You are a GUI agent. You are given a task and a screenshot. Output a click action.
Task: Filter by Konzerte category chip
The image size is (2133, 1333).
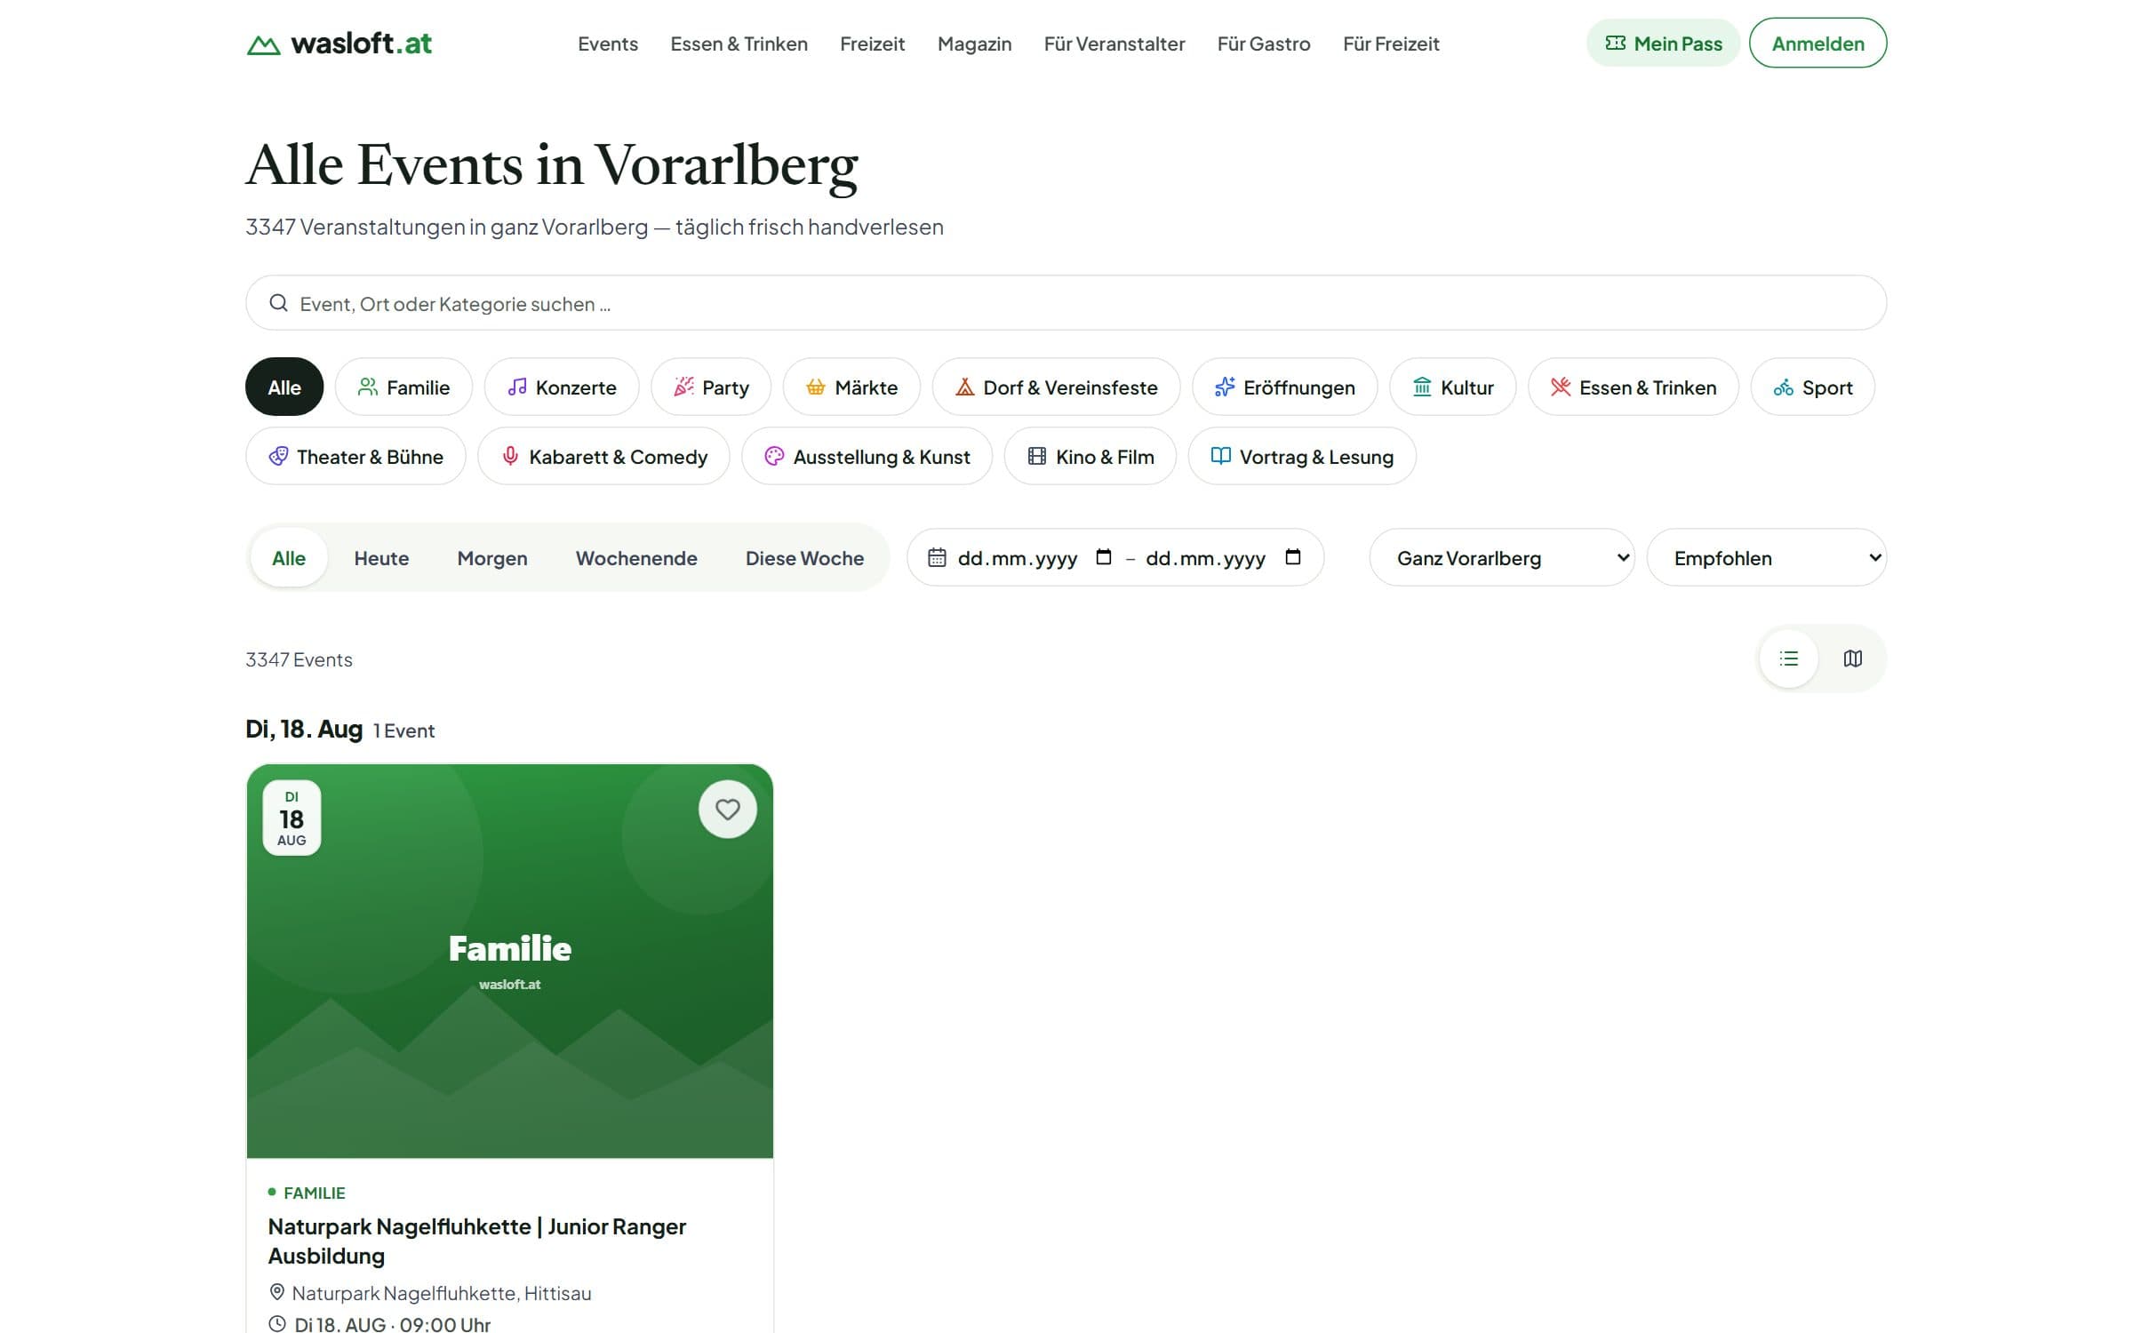(x=562, y=387)
